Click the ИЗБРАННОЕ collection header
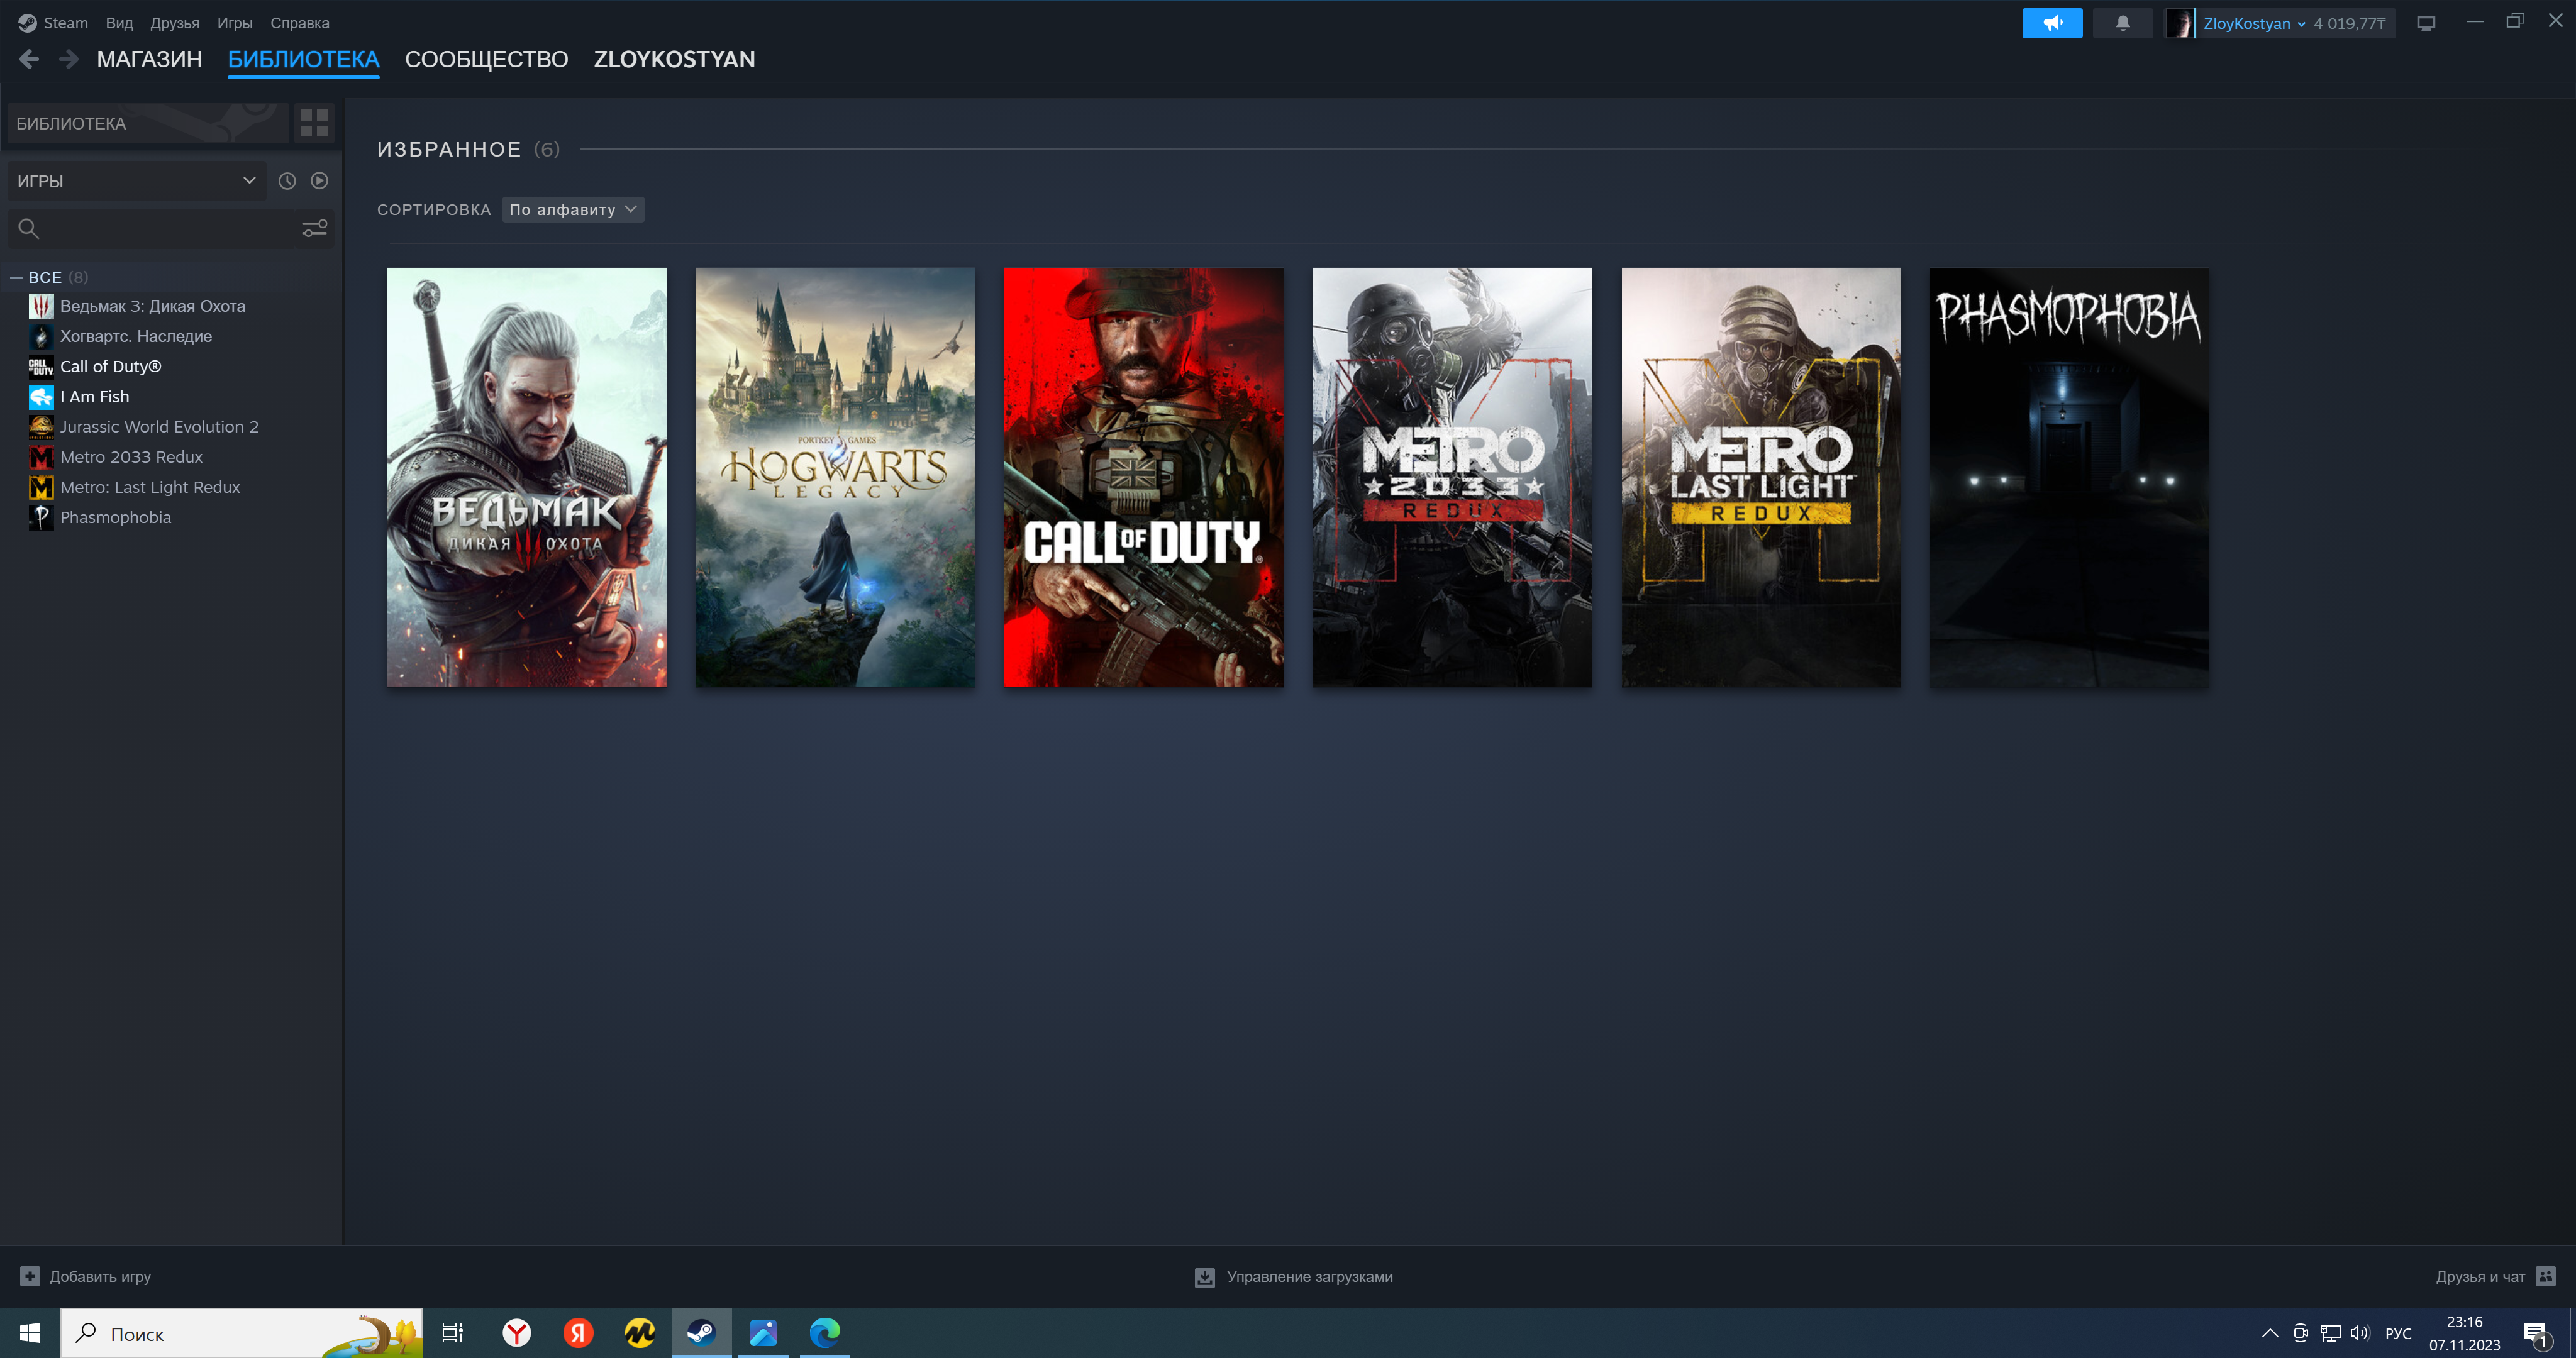 click(x=449, y=150)
